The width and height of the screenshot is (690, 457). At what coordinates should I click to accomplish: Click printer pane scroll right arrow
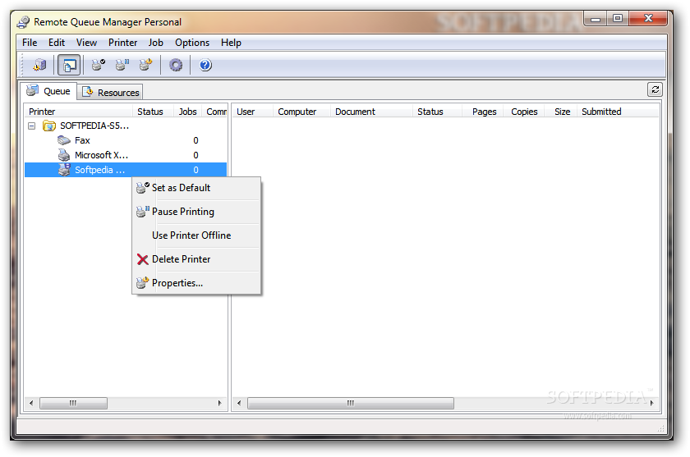[220, 403]
